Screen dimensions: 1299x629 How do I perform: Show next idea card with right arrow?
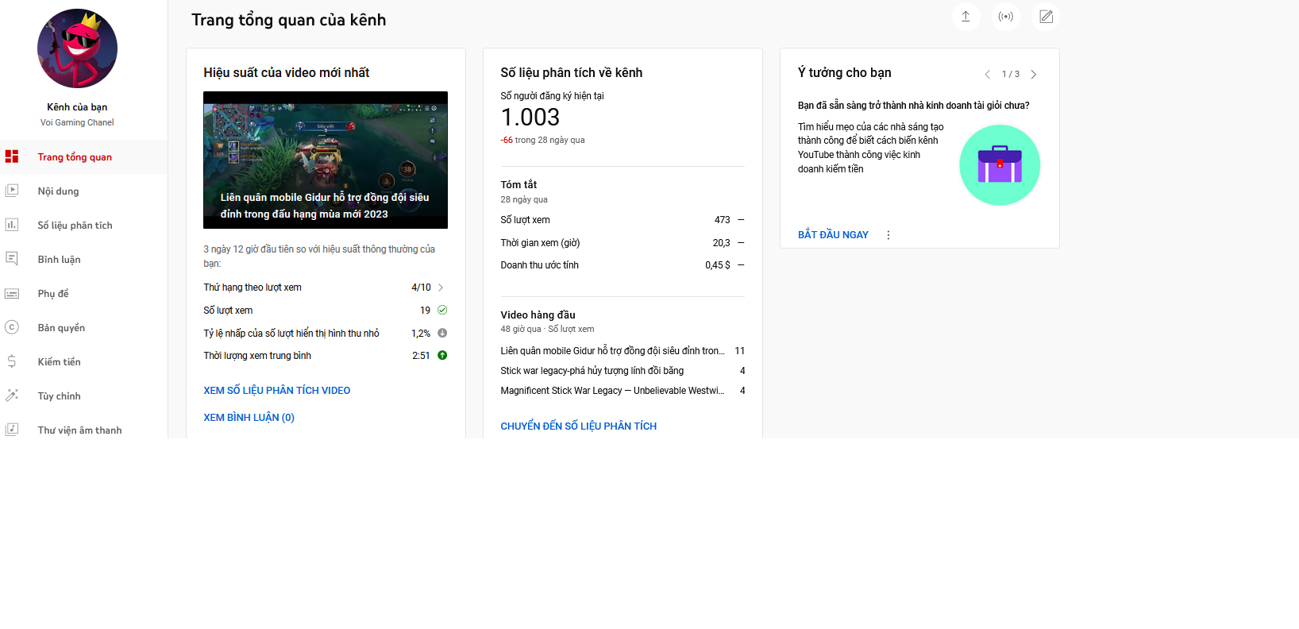click(1033, 75)
